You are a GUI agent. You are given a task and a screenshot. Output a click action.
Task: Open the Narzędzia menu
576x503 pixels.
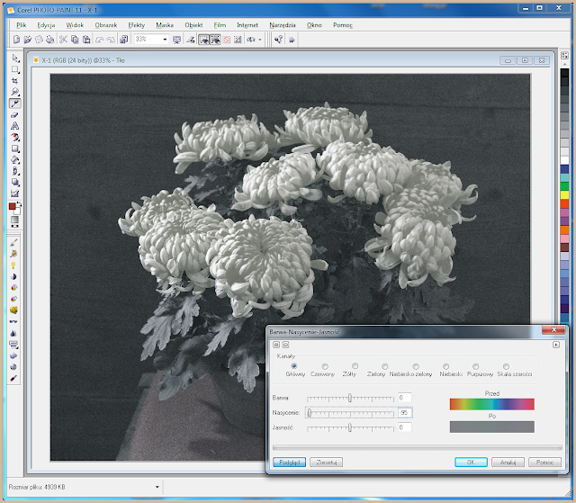tap(282, 25)
